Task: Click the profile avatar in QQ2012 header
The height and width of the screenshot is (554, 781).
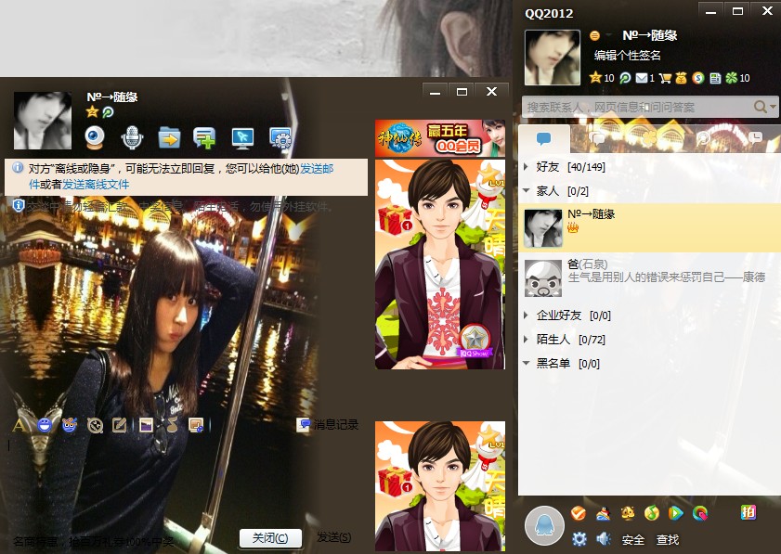Action: (553, 58)
